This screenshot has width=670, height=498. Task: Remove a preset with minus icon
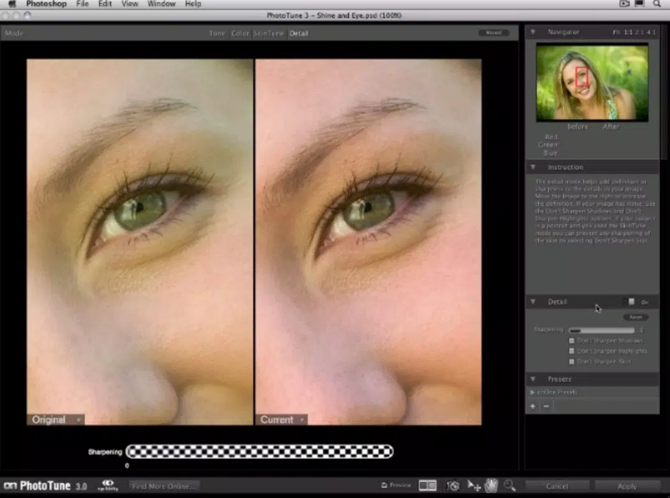(546, 406)
